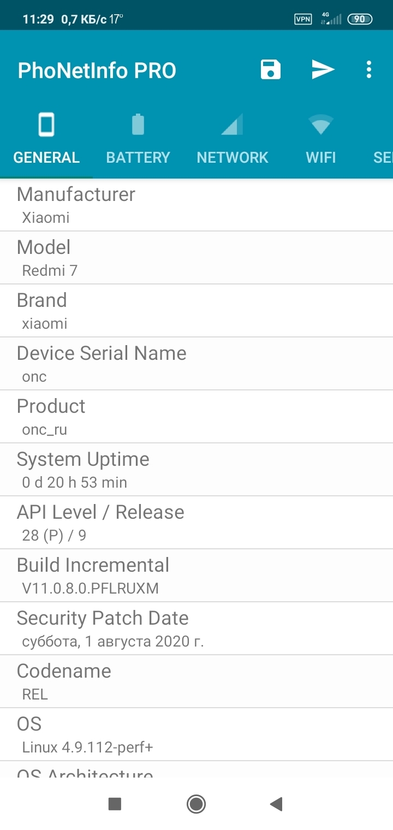Tap the battery icon in tab bar
Image resolution: width=393 pixels, height=830 pixels.
(138, 124)
